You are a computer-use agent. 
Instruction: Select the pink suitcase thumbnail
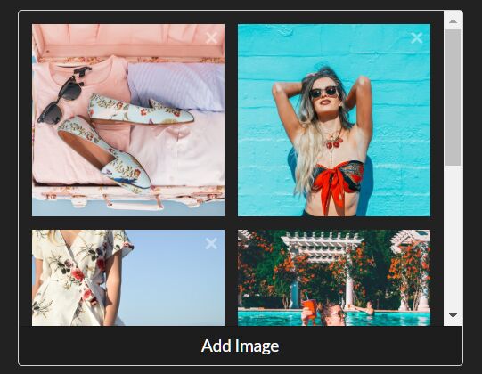pyautogui.click(x=128, y=120)
